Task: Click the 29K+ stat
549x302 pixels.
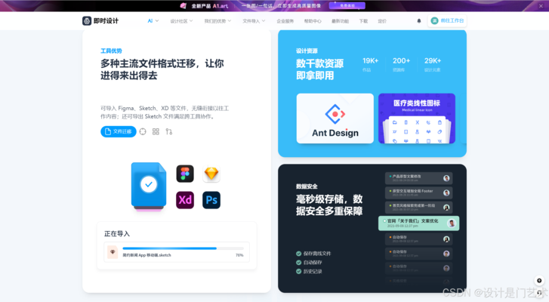Action: (x=433, y=61)
